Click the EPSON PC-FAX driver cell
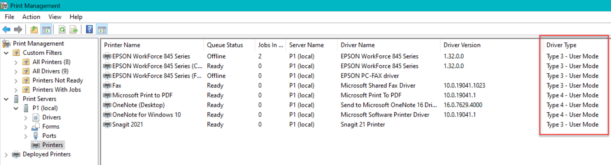 point(370,76)
